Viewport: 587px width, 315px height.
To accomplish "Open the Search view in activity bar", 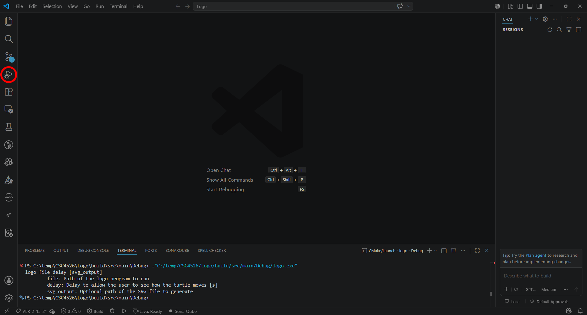I will point(9,39).
